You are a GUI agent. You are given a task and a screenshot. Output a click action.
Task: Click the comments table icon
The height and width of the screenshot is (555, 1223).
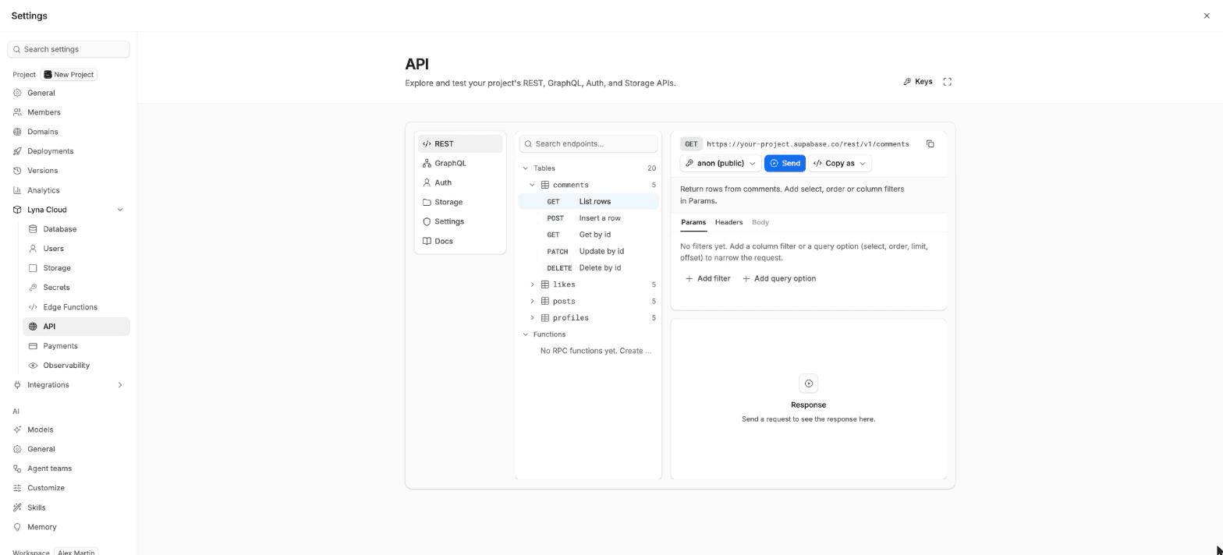point(545,186)
